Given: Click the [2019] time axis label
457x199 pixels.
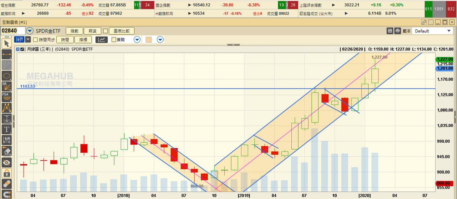Looking at the screenshot, I should tap(243, 195).
